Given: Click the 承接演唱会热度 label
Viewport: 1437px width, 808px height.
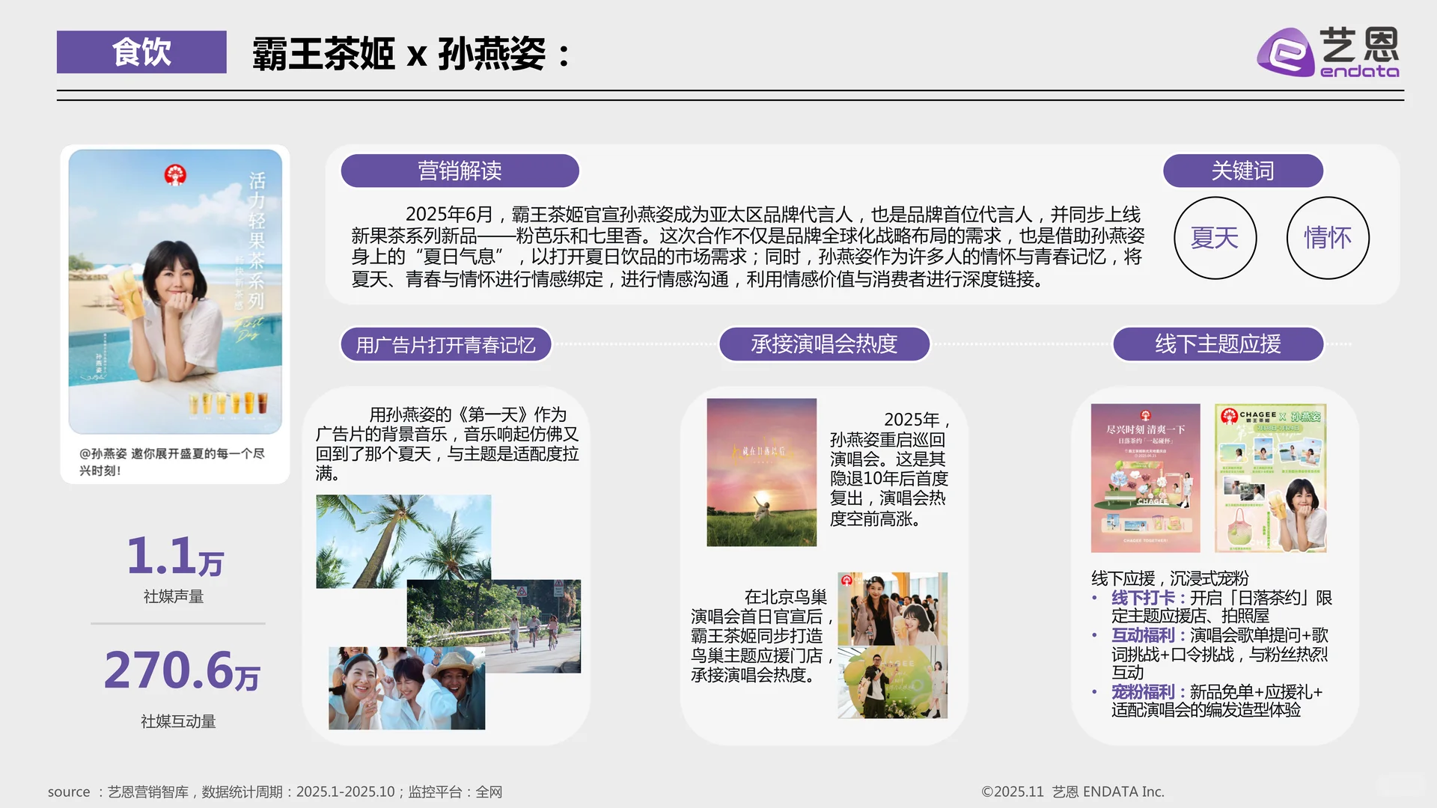Looking at the screenshot, I should point(824,344).
